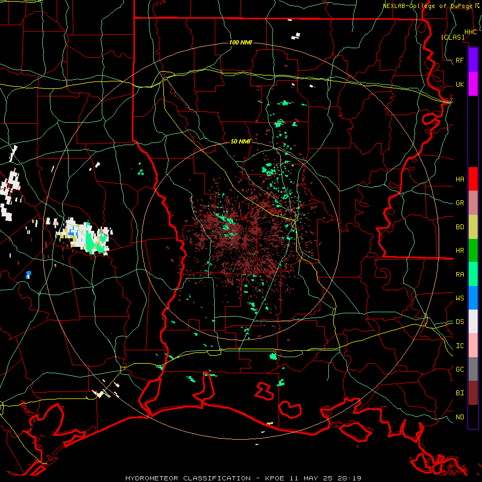482x482 pixels.
Task: Click the ND legend label
Action: coord(460,417)
